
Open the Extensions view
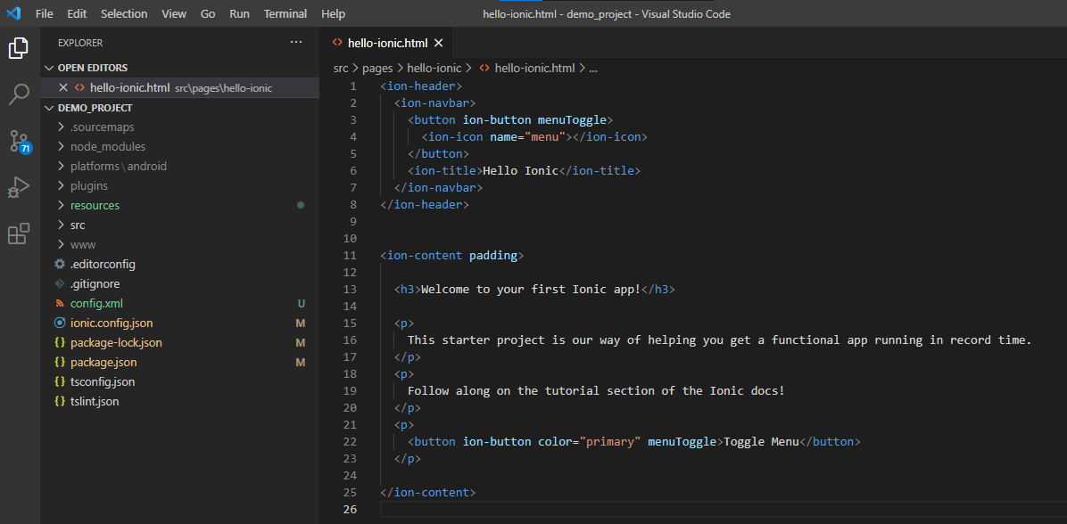(x=19, y=233)
